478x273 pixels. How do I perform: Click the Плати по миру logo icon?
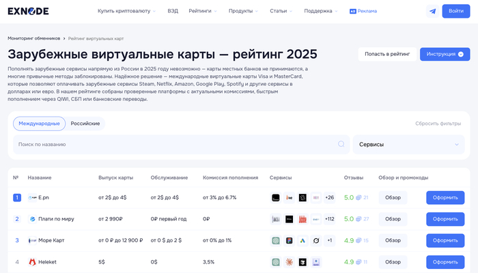32,219
